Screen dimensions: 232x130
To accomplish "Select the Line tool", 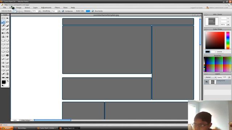I will pos(3,59).
